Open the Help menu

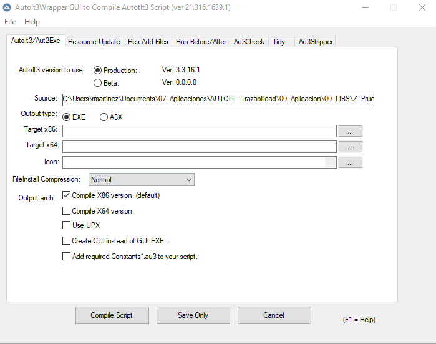tap(32, 22)
